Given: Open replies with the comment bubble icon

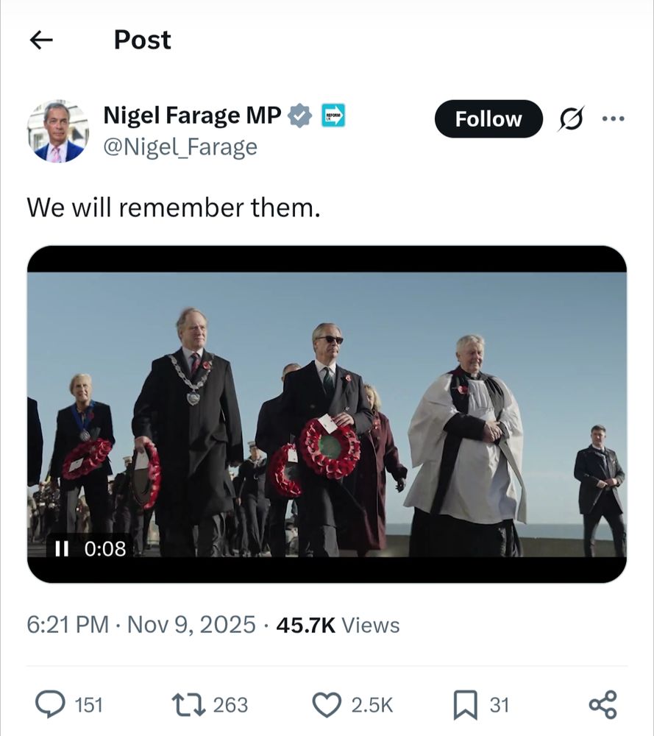Looking at the screenshot, I should click(52, 705).
